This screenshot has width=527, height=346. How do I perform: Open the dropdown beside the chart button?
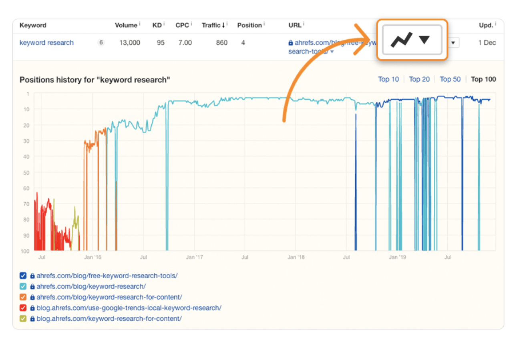(x=453, y=42)
